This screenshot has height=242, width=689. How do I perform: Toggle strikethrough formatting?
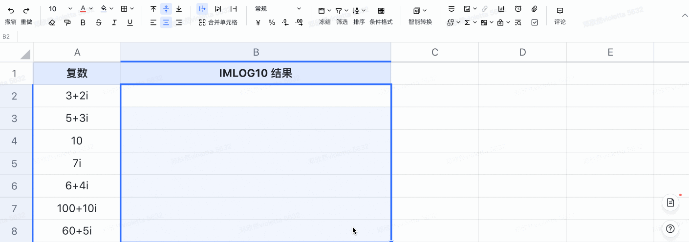(x=99, y=22)
